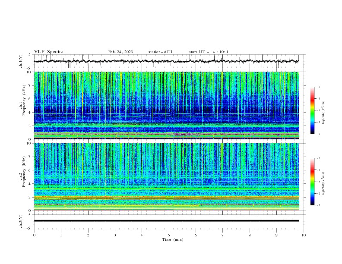Click the "-7" tick on lower color bar
The width and height of the screenshot is (342, 264).
click(318, 205)
